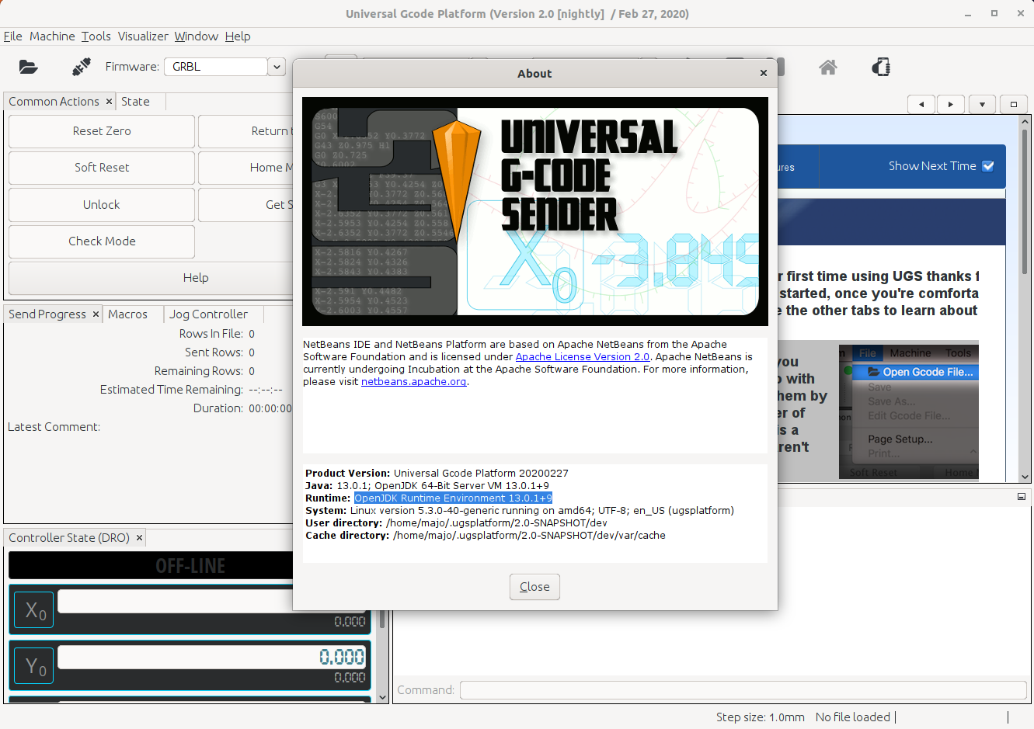This screenshot has height=729, width=1034.
Task: Open the Apache License Version 2.0 link
Action: click(583, 356)
